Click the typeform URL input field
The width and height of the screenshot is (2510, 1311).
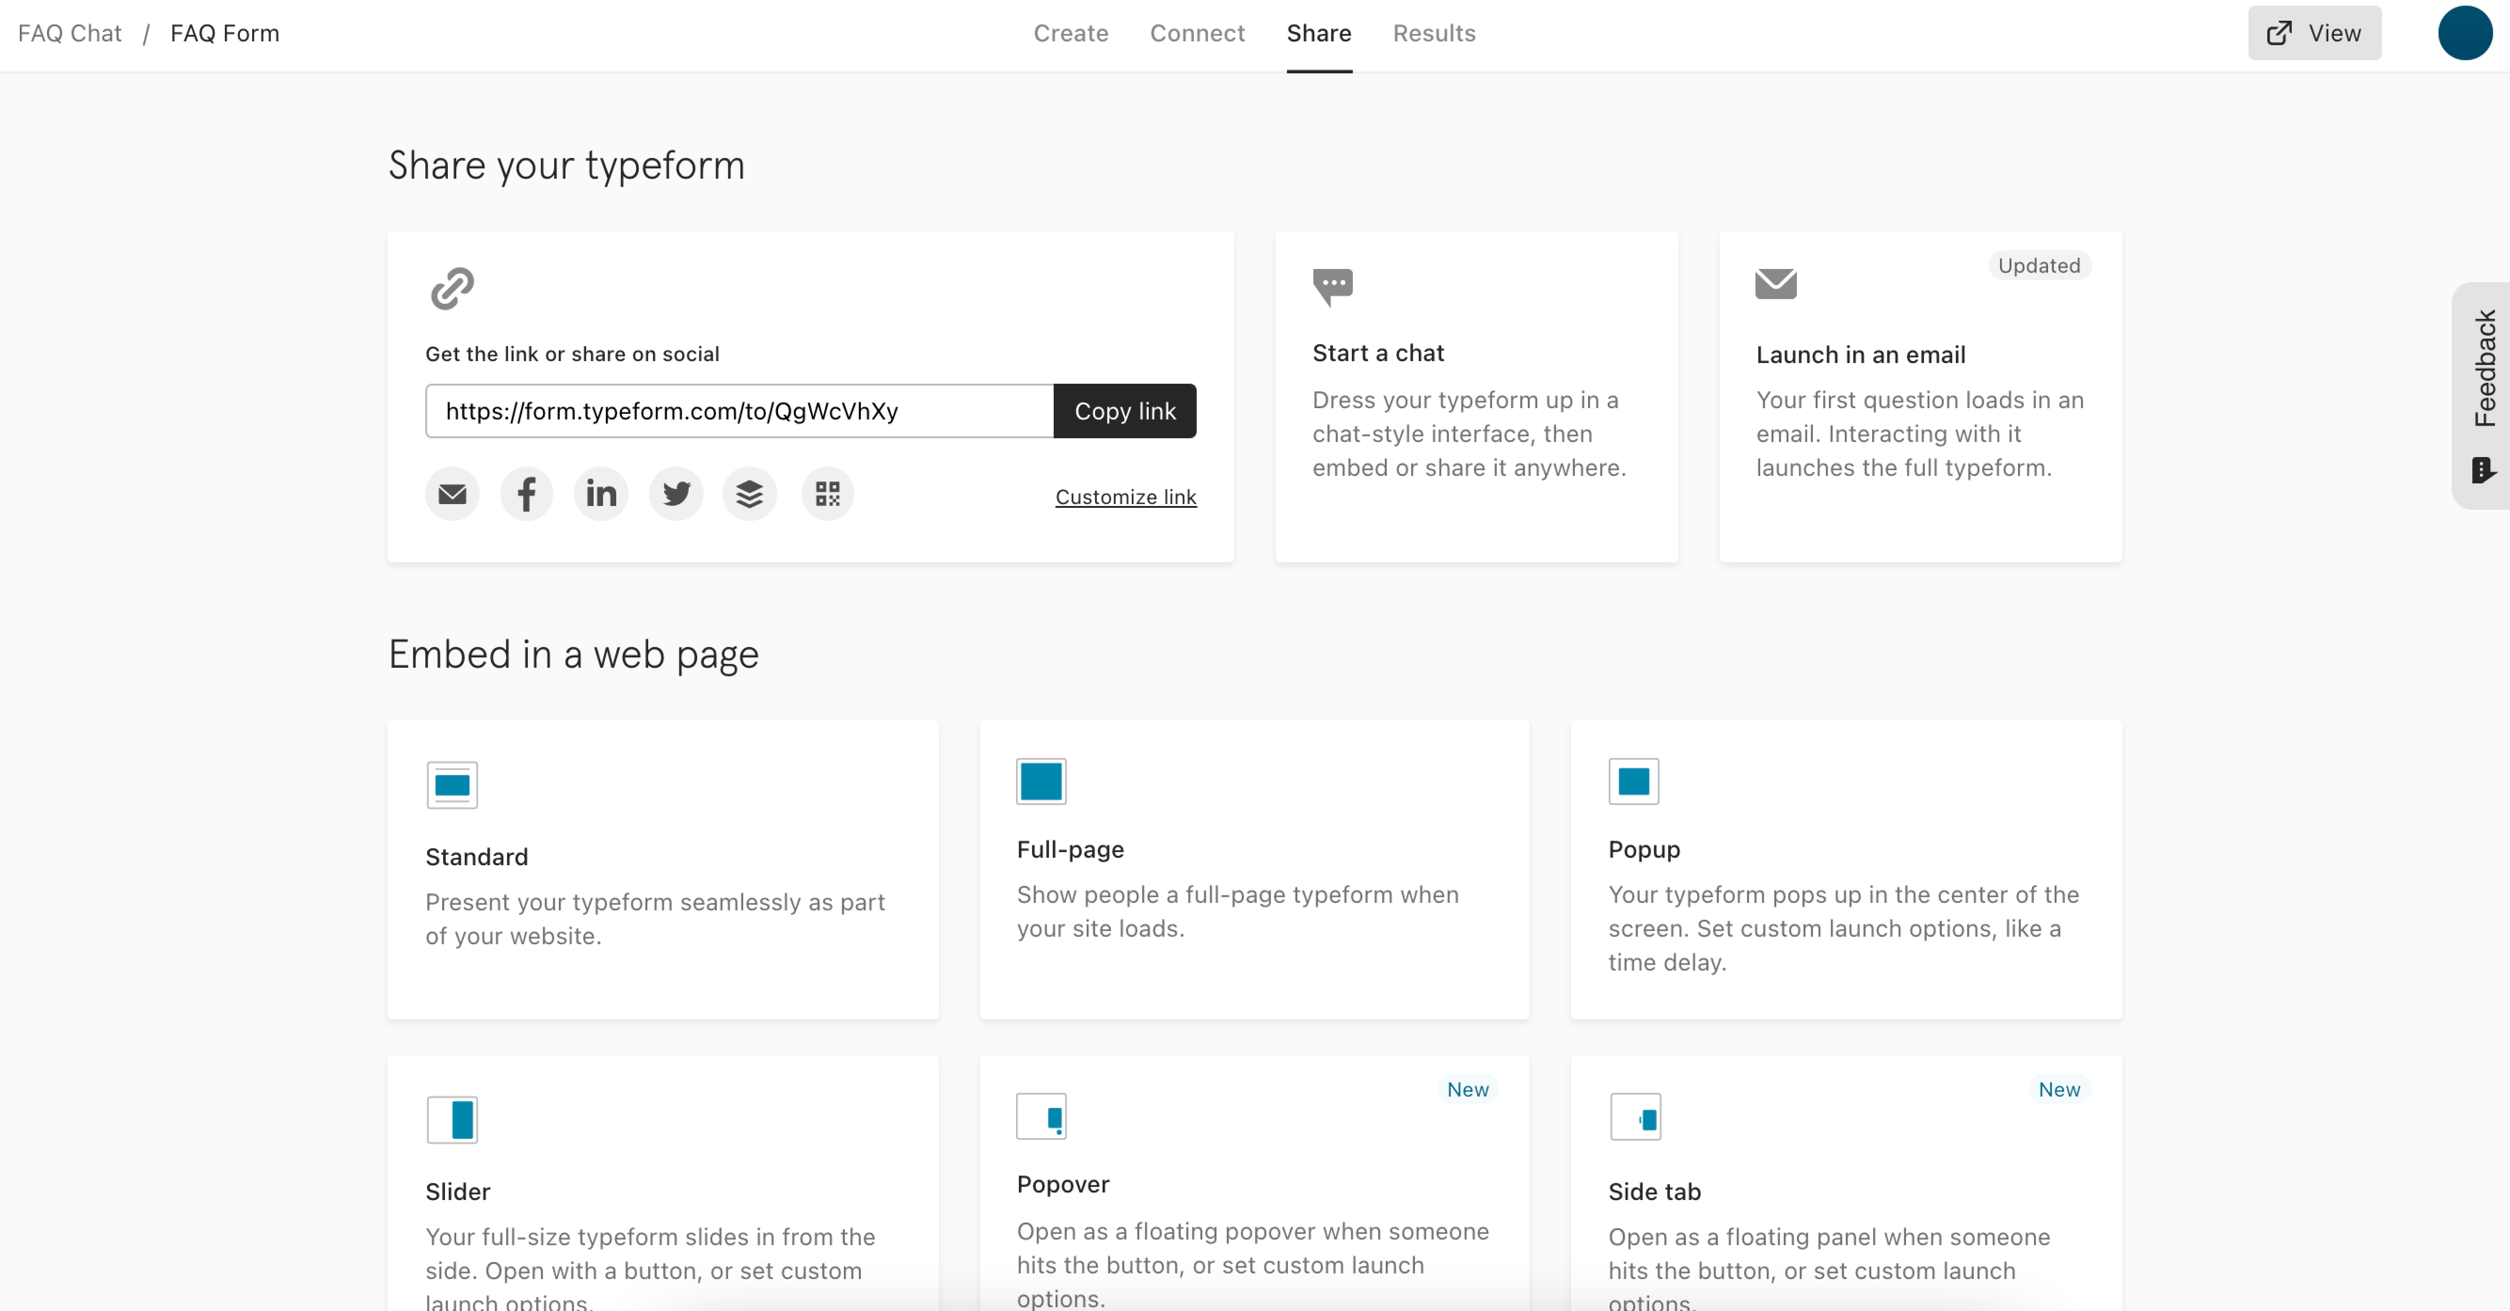[739, 411]
